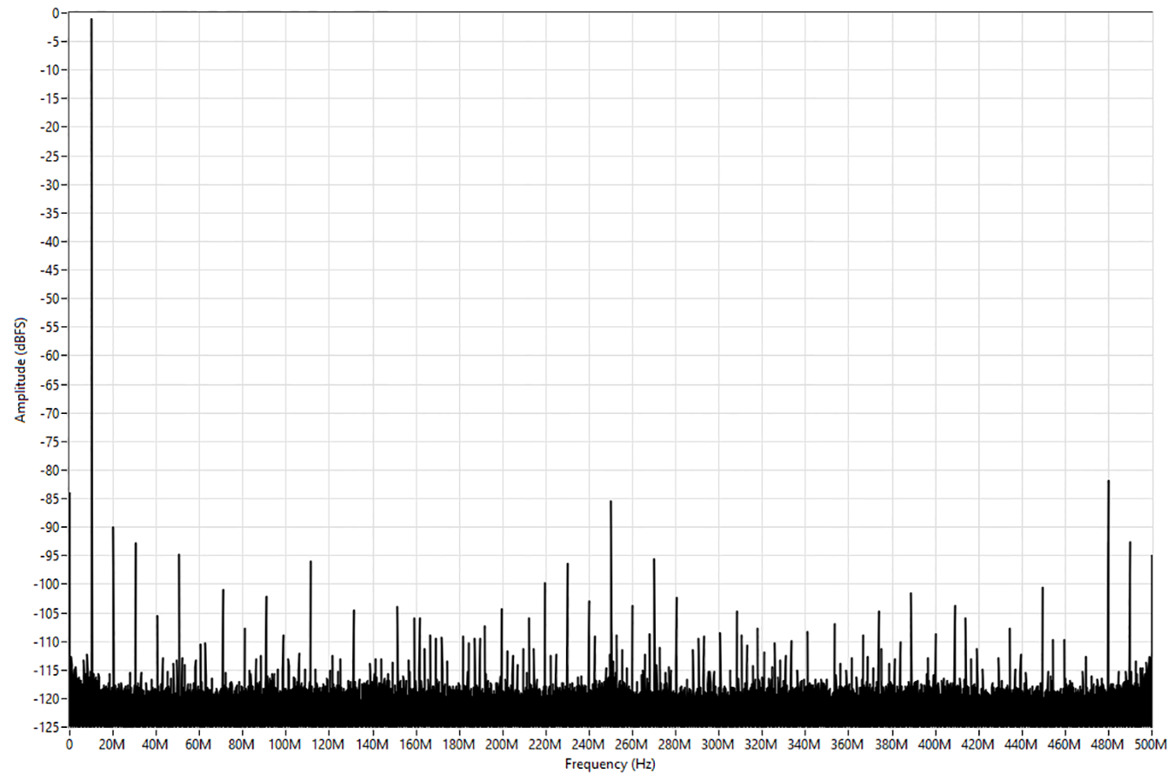Click the 240M frequency tick label
Viewport: 1174px width, 781px height.
(x=589, y=744)
